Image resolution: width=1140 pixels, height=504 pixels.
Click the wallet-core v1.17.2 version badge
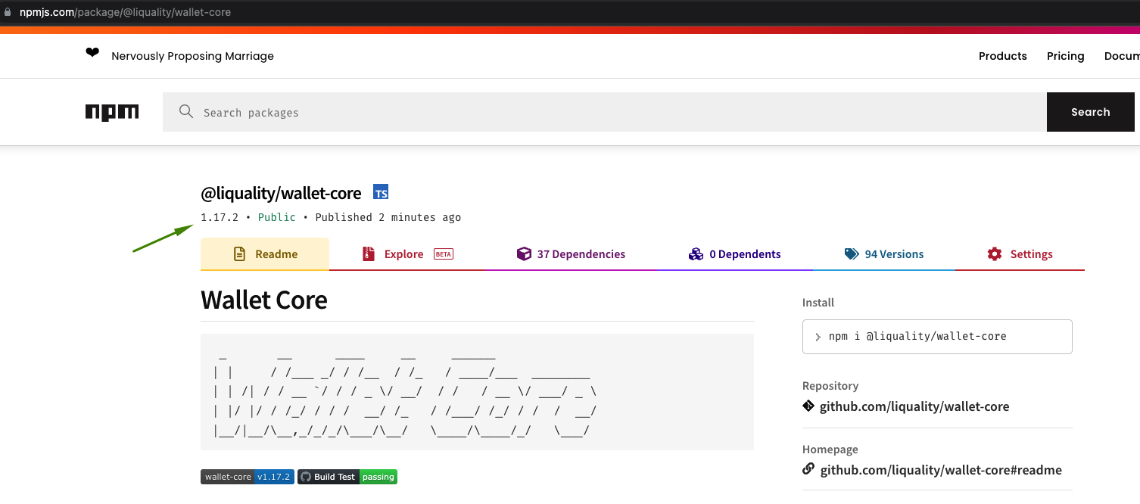pos(248,477)
